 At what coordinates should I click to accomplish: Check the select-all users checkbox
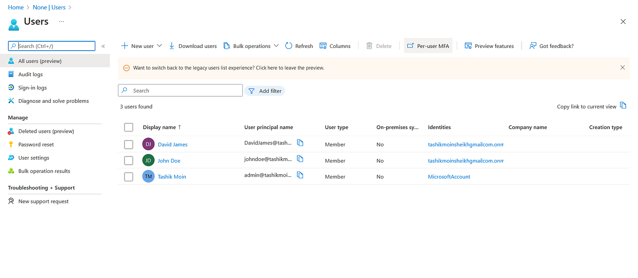tap(128, 127)
